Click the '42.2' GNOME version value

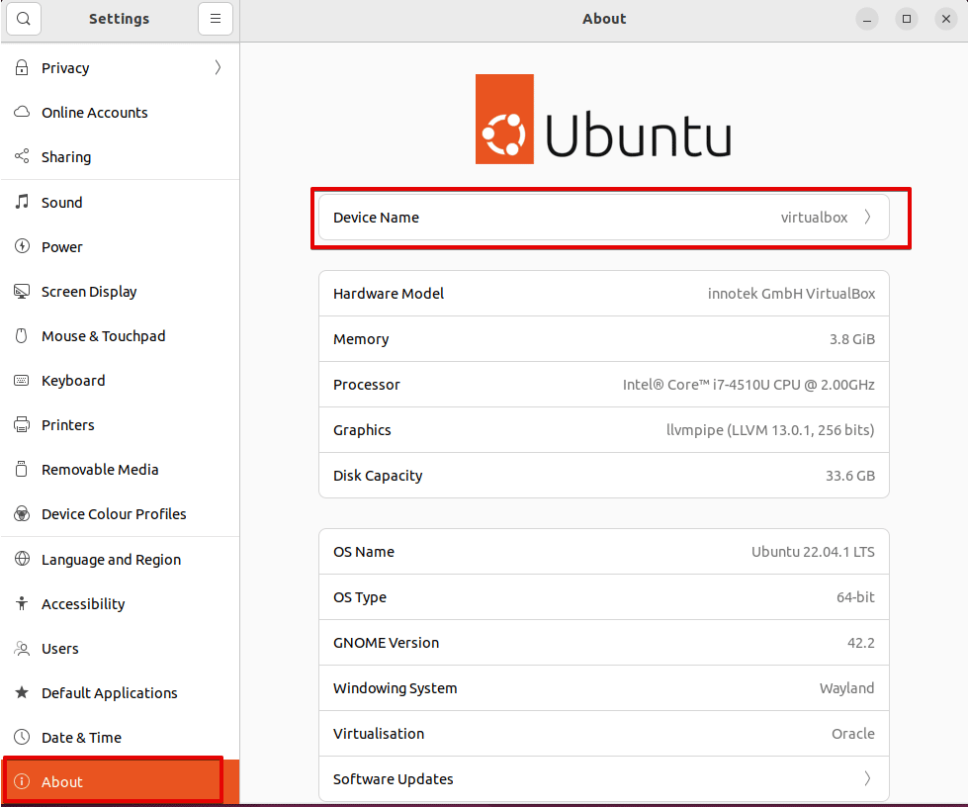pyautogui.click(x=860, y=643)
